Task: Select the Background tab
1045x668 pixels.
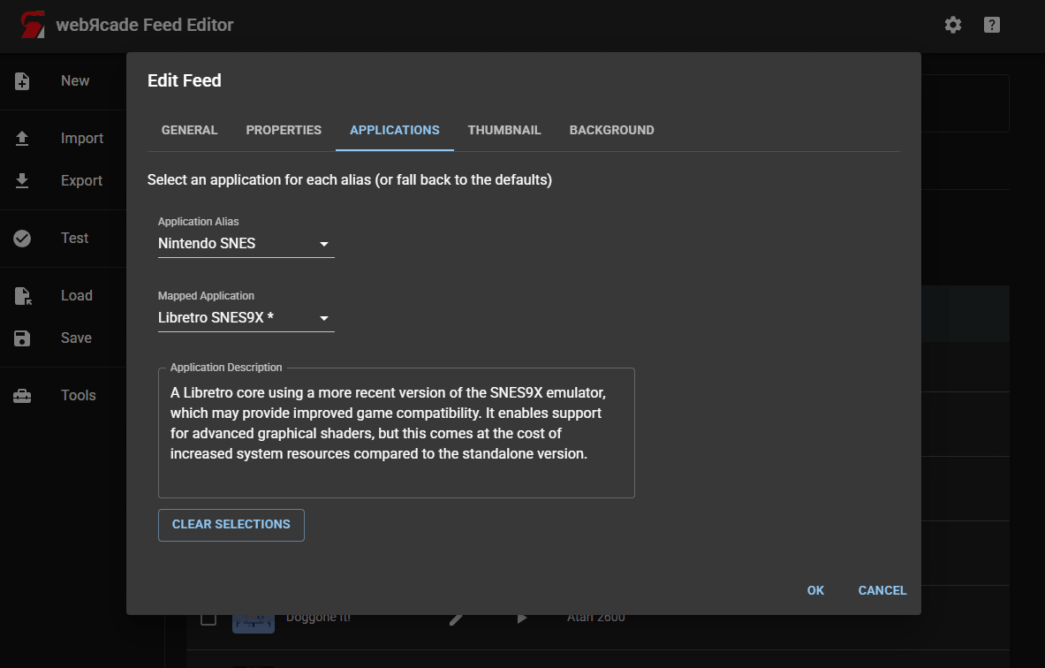Action: [x=611, y=130]
